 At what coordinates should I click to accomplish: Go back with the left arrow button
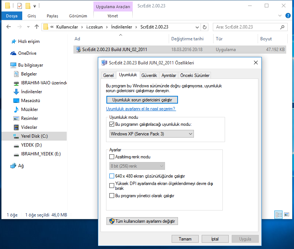[9, 27]
